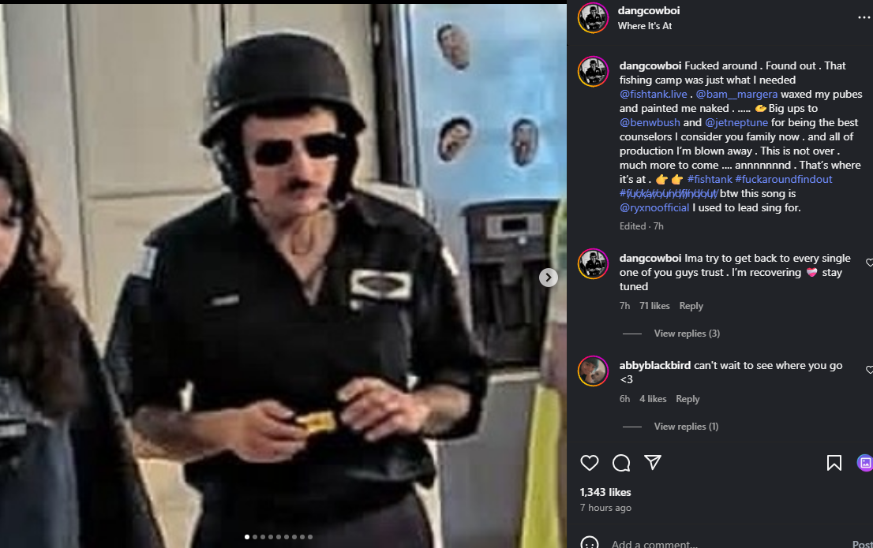
Task: Like abbyblackbird's comment
Action: [x=869, y=370]
